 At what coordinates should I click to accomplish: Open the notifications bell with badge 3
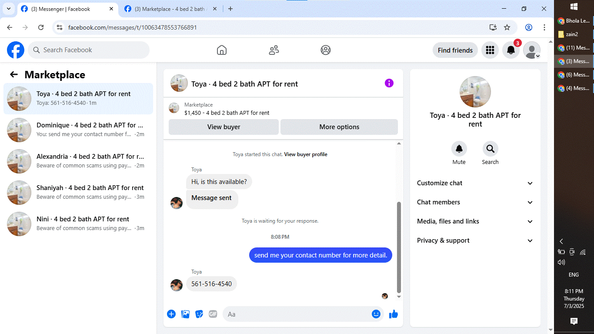[x=511, y=50]
